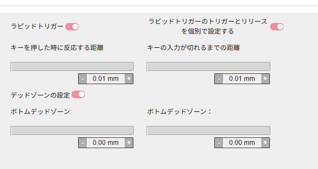Disable the デッドゾーンの設定 switch

pos(78,95)
